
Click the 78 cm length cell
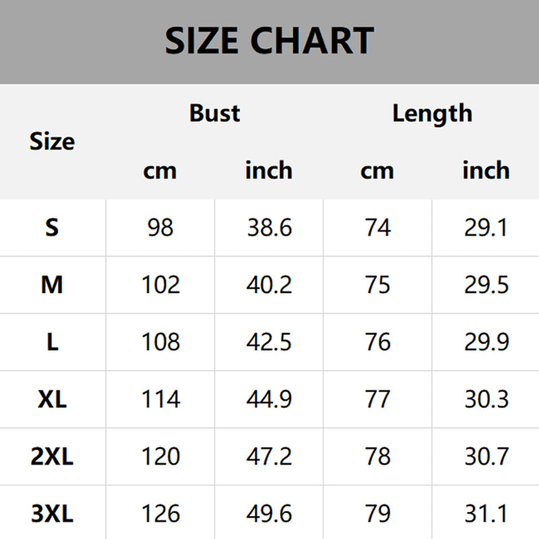[377, 457]
